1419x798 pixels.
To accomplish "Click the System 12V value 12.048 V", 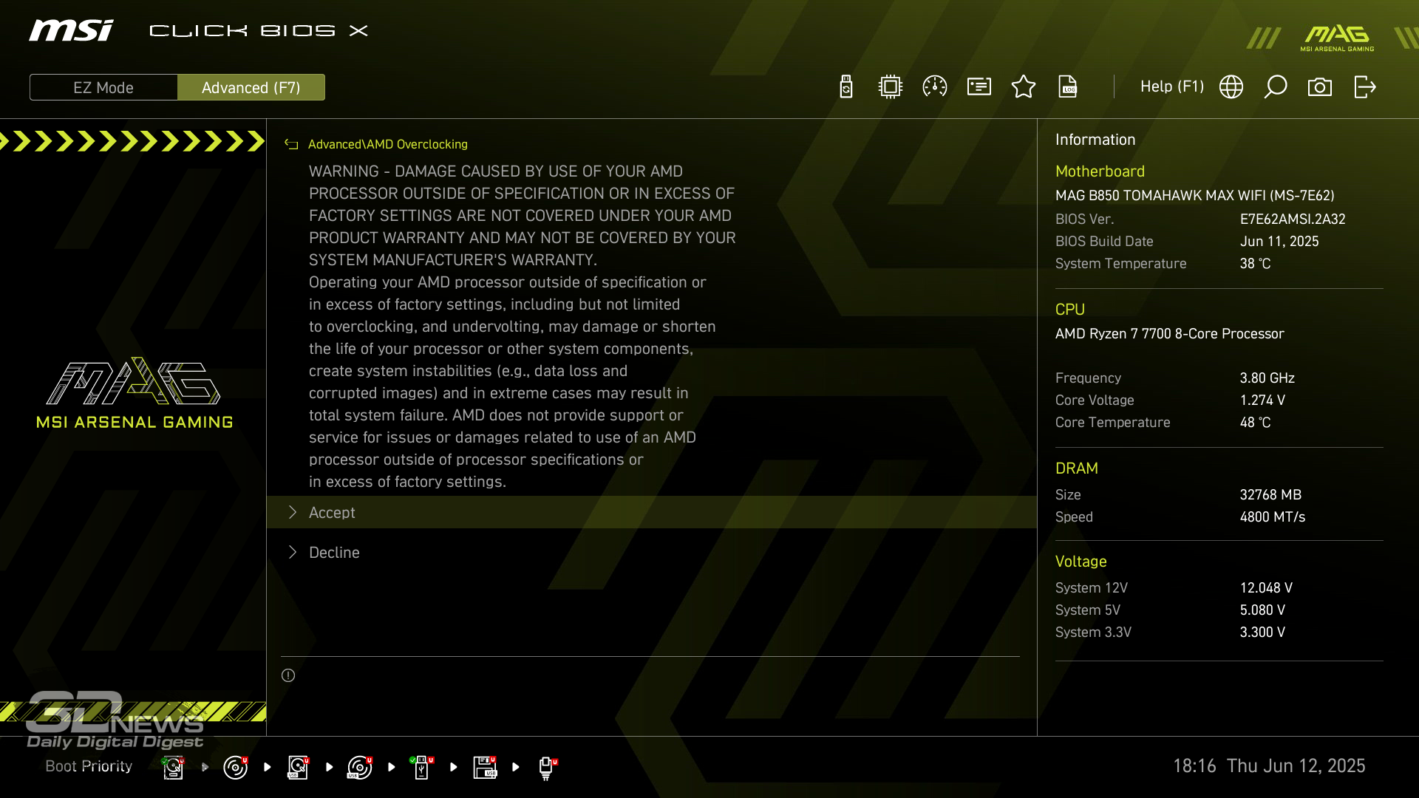I will (1266, 587).
